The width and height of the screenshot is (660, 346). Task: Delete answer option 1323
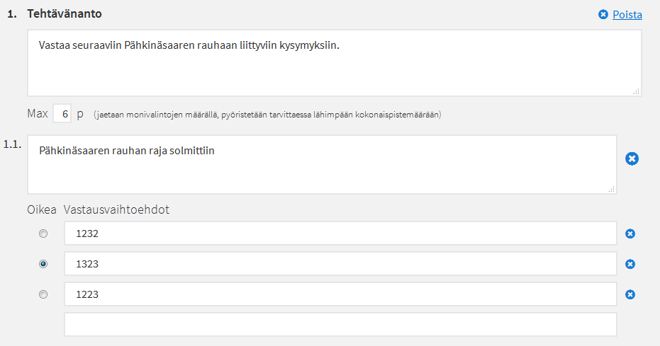(x=630, y=264)
